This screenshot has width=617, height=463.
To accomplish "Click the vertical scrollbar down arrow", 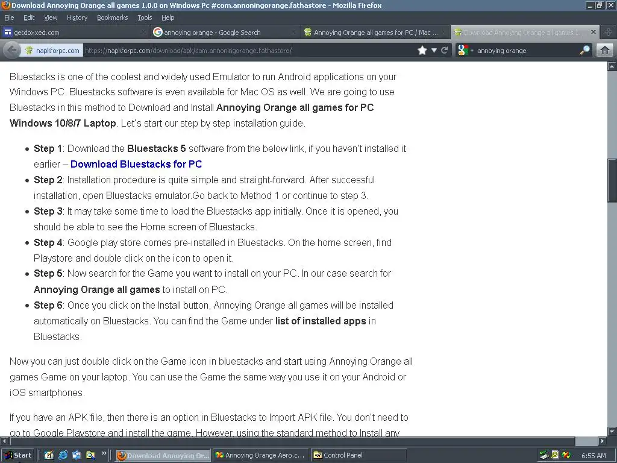I will pos(612,431).
